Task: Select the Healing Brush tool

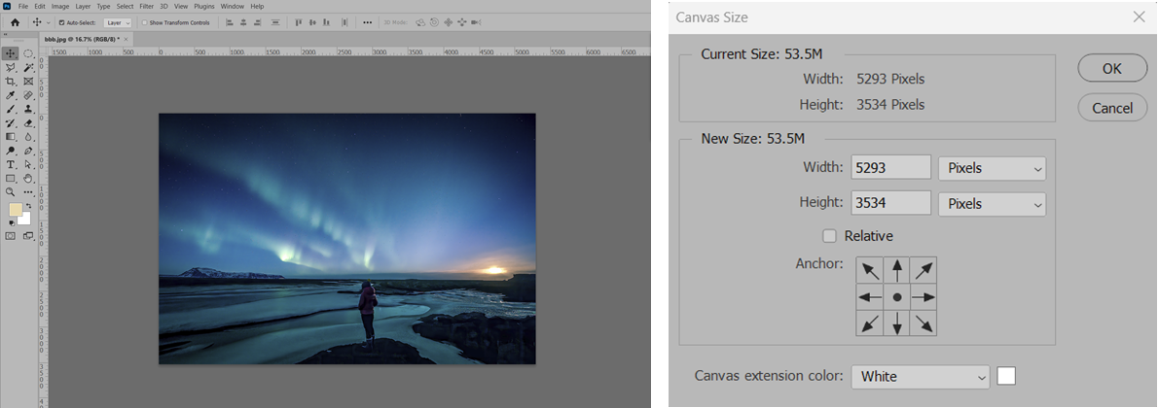Action: (28, 95)
